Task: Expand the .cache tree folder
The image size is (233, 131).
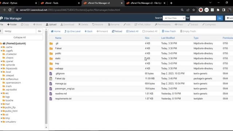Action: click(1, 47)
